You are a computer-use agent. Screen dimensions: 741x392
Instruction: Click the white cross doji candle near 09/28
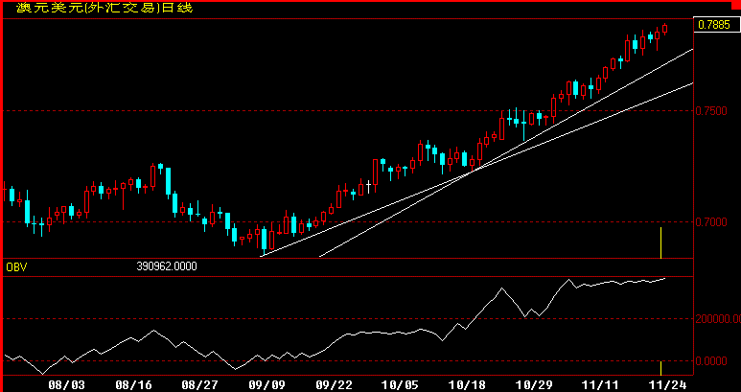pos(369,187)
